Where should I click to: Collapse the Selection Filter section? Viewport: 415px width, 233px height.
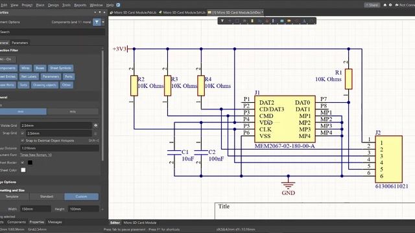coord(8,50)
